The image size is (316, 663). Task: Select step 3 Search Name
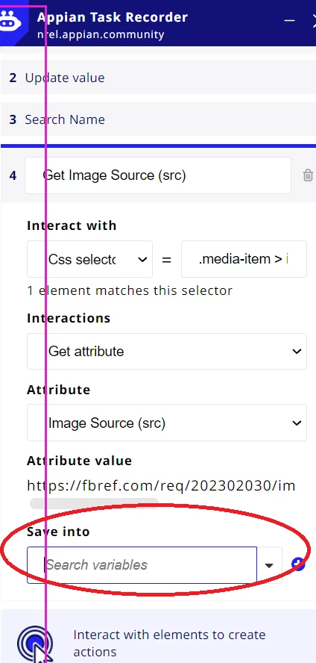(158, 119)
